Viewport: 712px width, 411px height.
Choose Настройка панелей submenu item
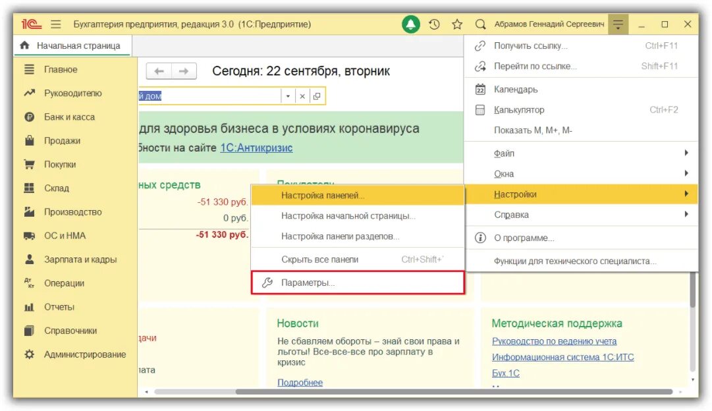(x=358, y=195)
